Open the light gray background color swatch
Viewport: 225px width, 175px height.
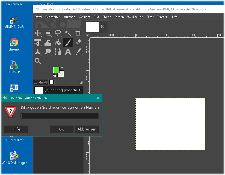tap(61, 74)
